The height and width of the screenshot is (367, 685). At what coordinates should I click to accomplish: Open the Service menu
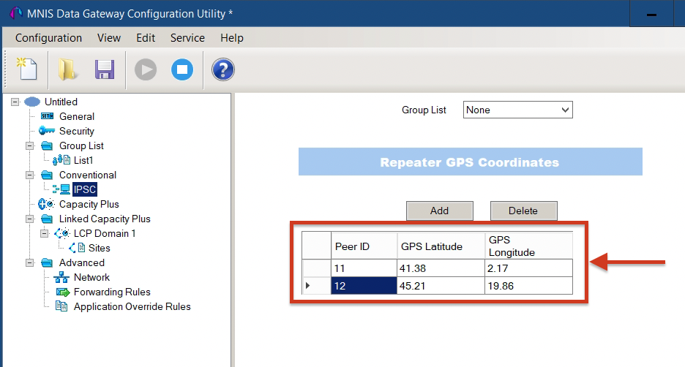click(x=187, y=38)
